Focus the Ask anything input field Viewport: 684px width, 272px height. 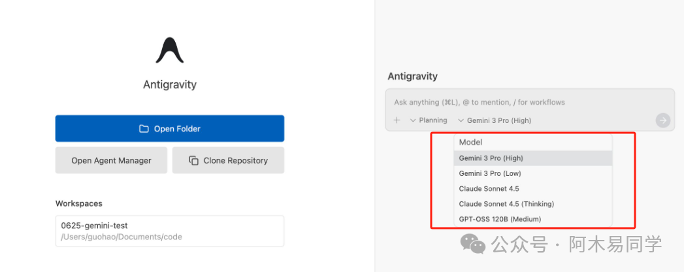click(x=523, y=103)
